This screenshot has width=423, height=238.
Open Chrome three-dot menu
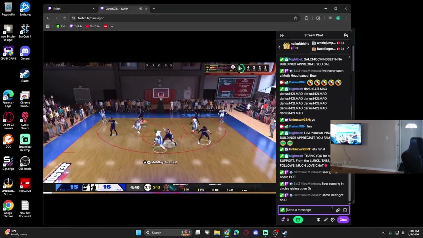(346, 18)
